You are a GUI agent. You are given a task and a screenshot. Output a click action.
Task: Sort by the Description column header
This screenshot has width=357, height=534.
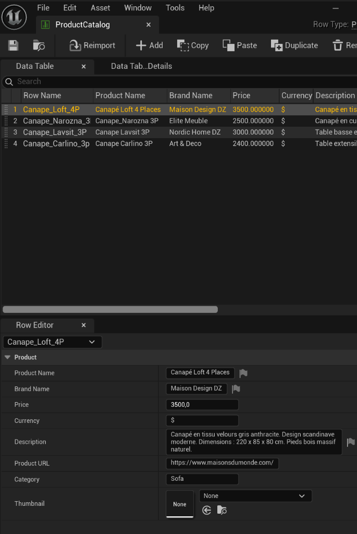coord(335,95)
